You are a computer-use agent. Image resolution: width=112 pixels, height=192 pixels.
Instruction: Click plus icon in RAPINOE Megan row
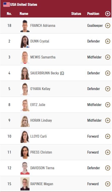pos(108,184)
